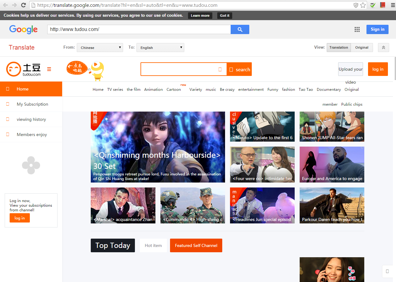Click the blue Google search magnifier button
The width and height of the screenshot is (396, 282).
click(240, 29)
